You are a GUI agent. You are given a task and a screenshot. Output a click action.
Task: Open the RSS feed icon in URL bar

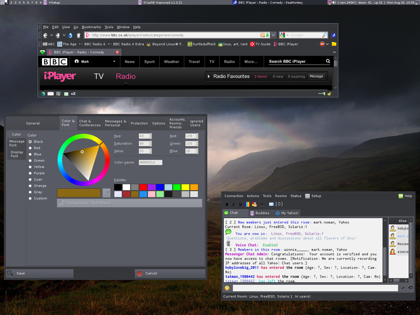(x=262, y=35)
